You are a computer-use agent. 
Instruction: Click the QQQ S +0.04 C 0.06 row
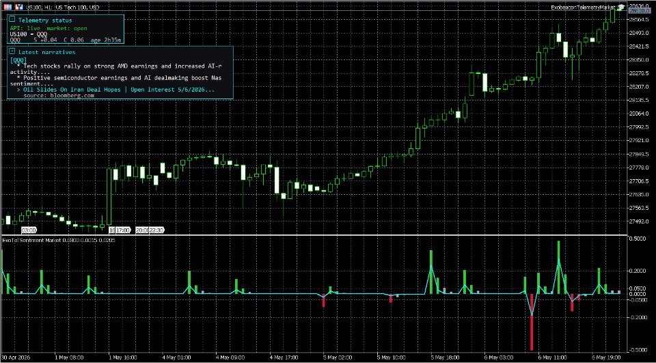(x=66, y=40)
